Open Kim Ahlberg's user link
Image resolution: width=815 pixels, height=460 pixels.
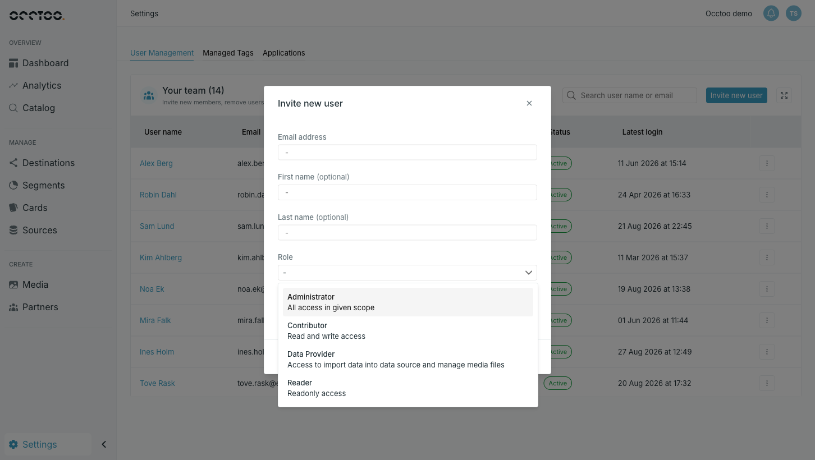(161, 257)
